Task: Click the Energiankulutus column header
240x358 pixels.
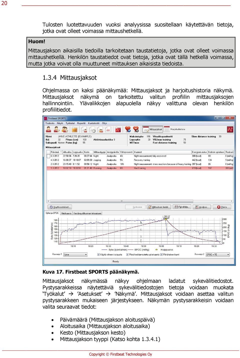Action: (x=199, y=152)
